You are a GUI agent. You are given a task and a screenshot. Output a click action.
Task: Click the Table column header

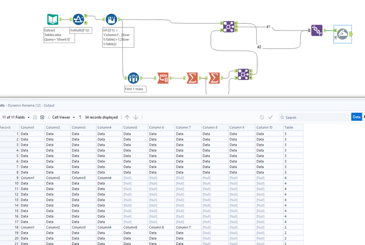pyautogui.click(x=293, y=127)
